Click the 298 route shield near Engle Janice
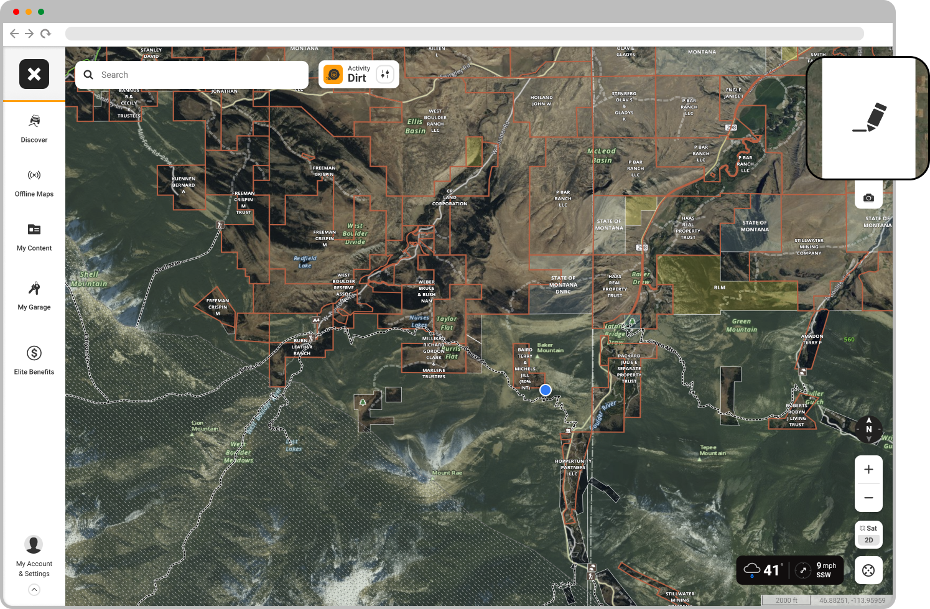The height and width of the screenshot is (609, 930). pyautogui.click(x=731, y=128)
